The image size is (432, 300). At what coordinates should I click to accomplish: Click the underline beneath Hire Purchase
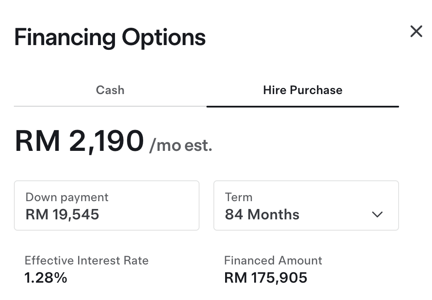(x=302, y=107)
